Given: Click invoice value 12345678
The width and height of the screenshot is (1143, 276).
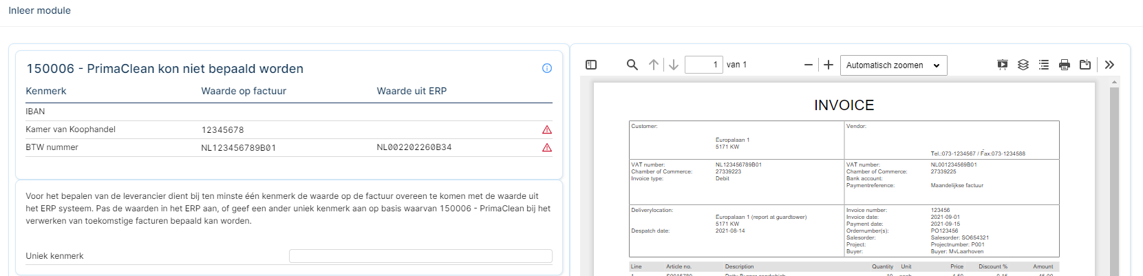Looking at the screenshot, I should (222, 130).
